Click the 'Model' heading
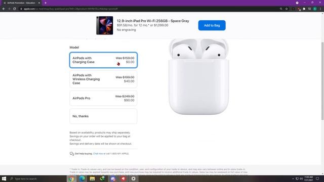This screenshot has width=324, height=182. (74, 48)
